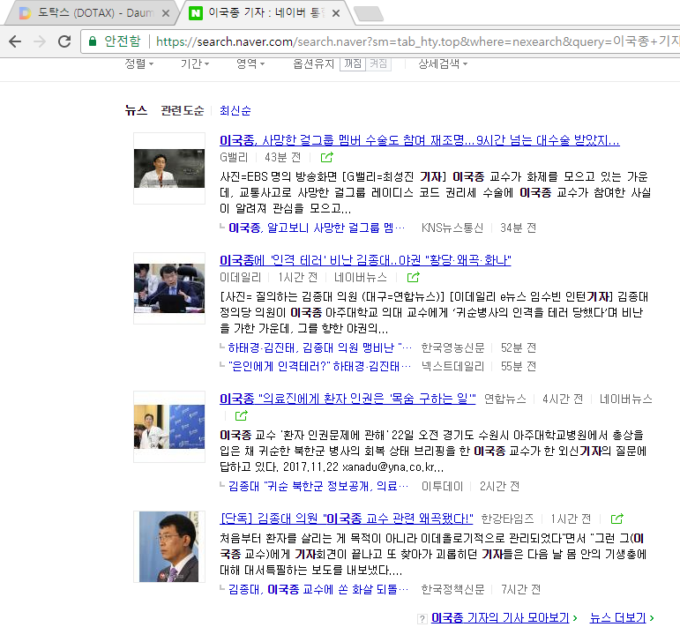
Task: Click share icon next to G밸리 43분 전
Action: (x=327, y=157)
